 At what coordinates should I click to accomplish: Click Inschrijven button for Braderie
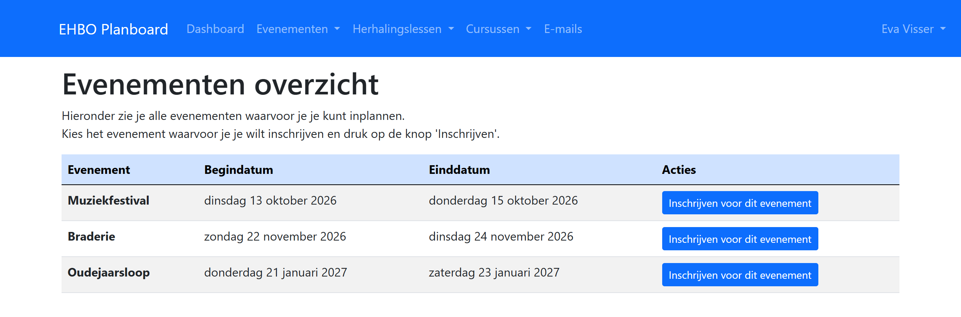pos(740,239)
